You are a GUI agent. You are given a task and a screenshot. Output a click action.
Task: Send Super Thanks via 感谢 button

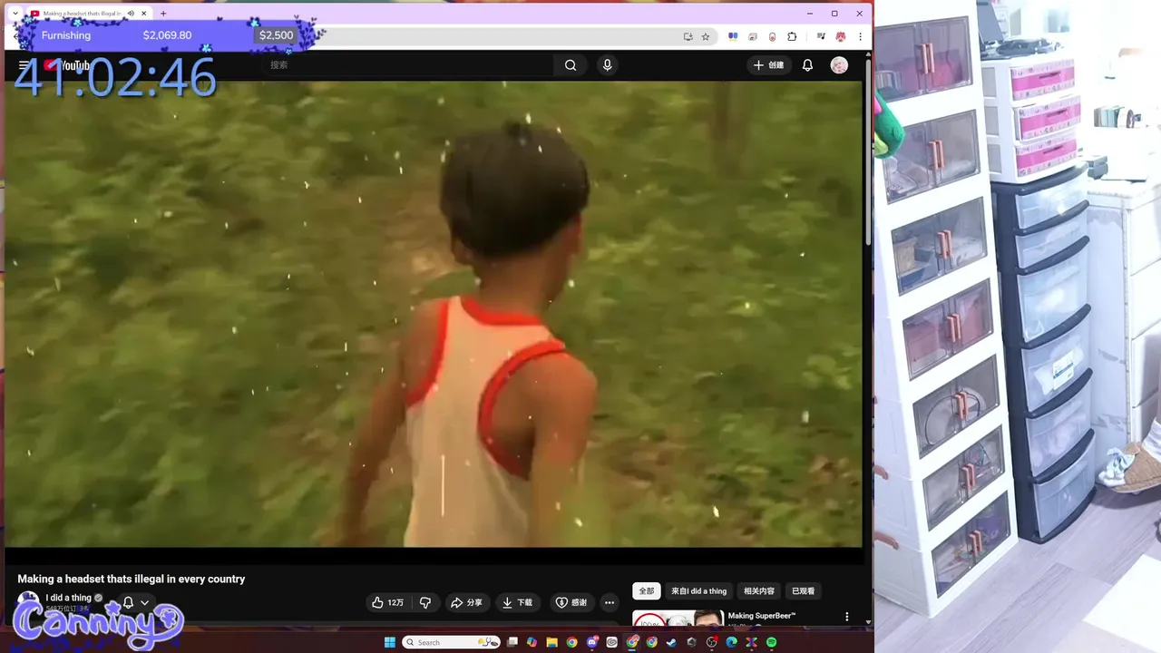pyautogui.click(x=571, y=602)
